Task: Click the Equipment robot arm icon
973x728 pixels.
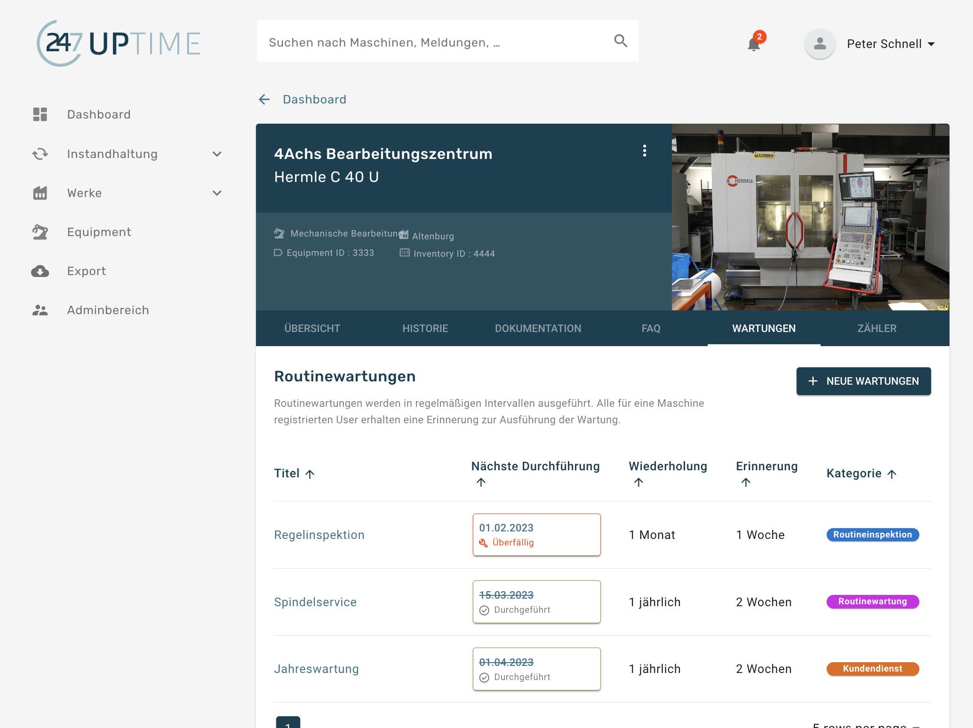Action: [40, 232]
